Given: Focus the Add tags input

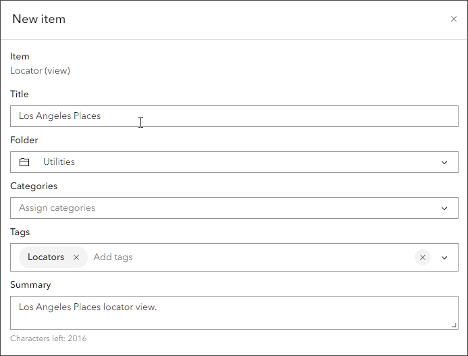Looking at the screenshot, I should (x=113, y=257).
